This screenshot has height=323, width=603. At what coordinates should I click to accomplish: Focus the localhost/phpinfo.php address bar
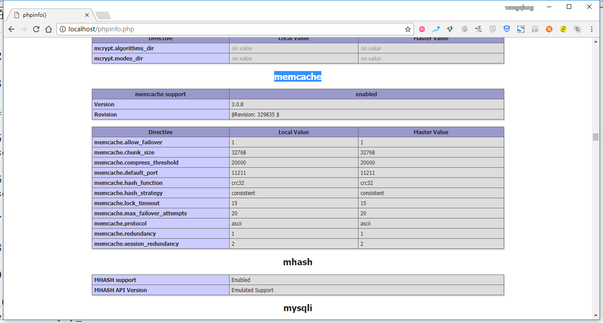click(234, 29)
